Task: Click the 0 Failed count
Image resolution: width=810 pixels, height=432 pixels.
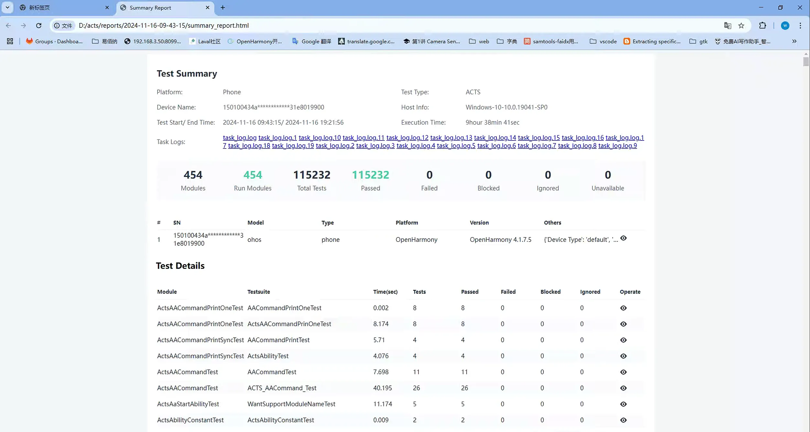Action: click(429, 175)
